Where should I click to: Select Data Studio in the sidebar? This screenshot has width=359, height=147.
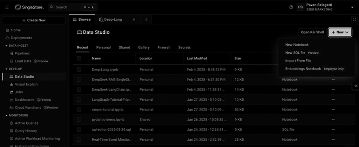pos(34,76)
